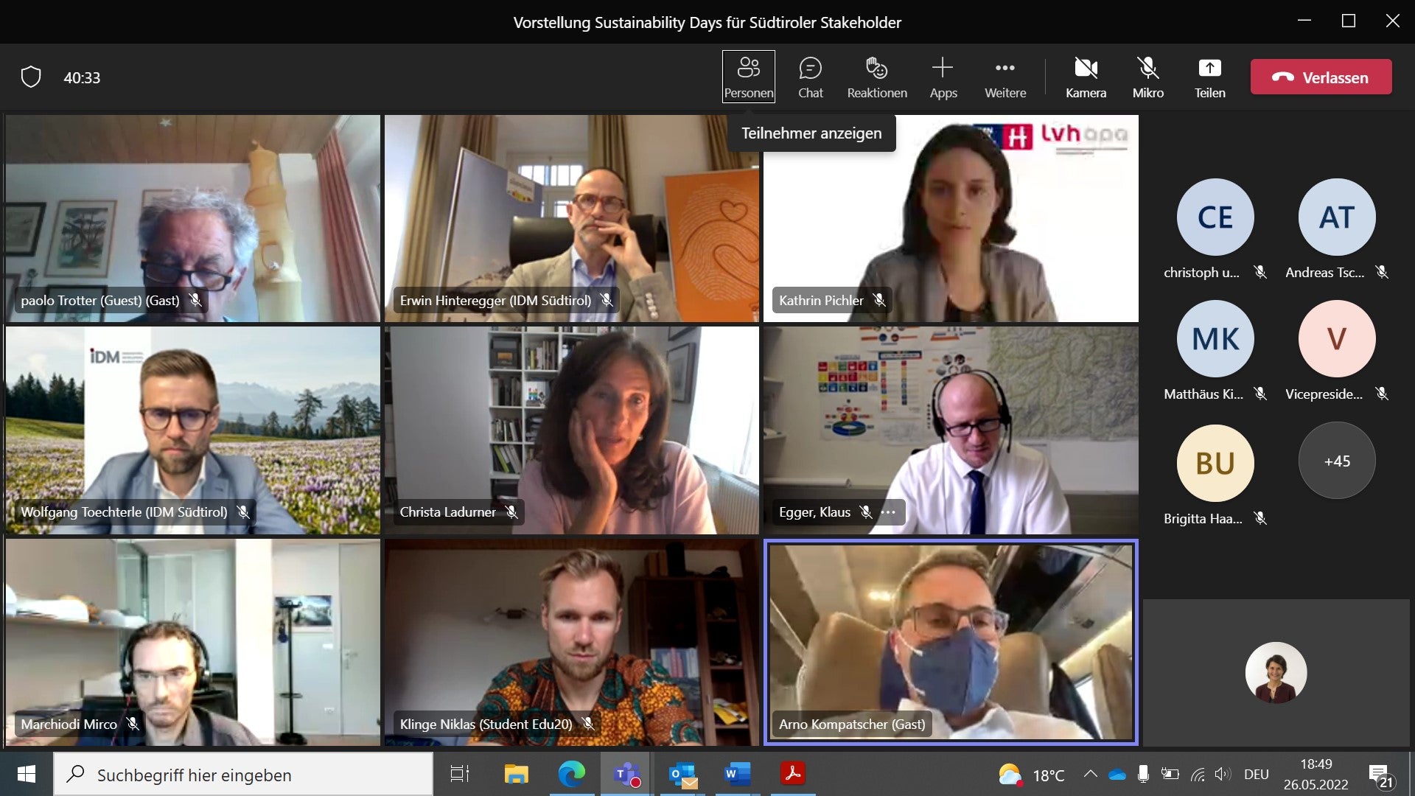Click the shield security icon
This screenshot has width=1415, height=796.
(x=31, y=77)
